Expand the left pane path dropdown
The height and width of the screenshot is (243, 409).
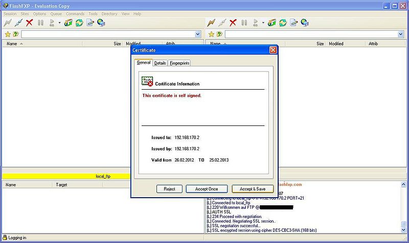tap(198, 34)
